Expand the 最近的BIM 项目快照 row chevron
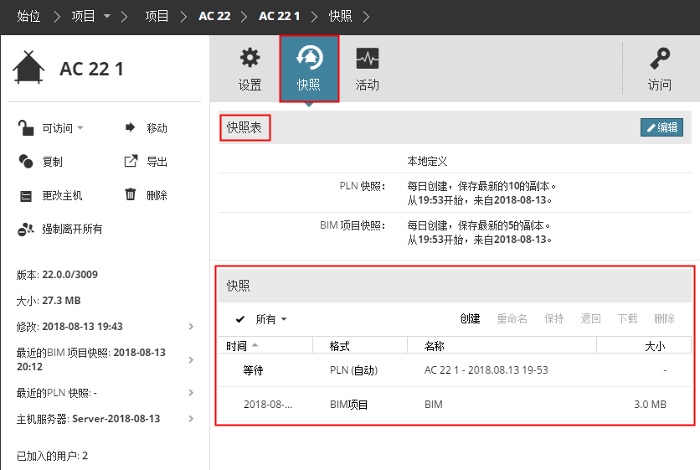Viewport: 700px width, 470px height. pyautogui.click(x=191, y=359)
